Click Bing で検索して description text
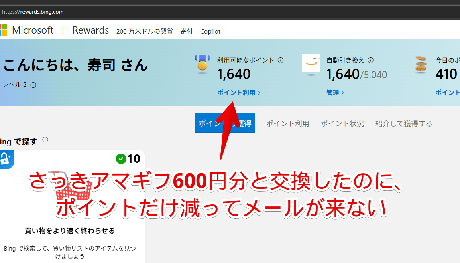The width and height of the screenshot is (460, 263). (x=70, y=252)
